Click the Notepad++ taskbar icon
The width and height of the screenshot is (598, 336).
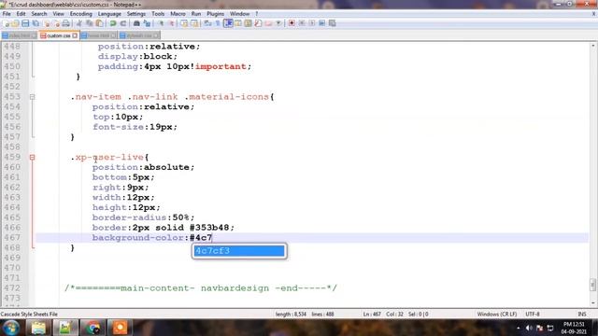tap(65, 328)
